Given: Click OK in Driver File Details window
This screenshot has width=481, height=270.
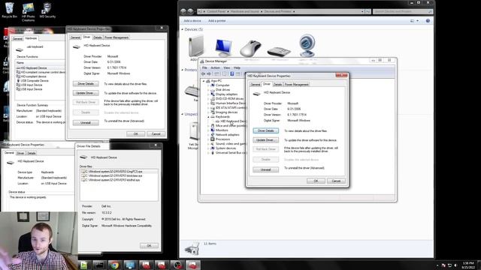Looking at the screenshot, I should [x=149, y=245].
